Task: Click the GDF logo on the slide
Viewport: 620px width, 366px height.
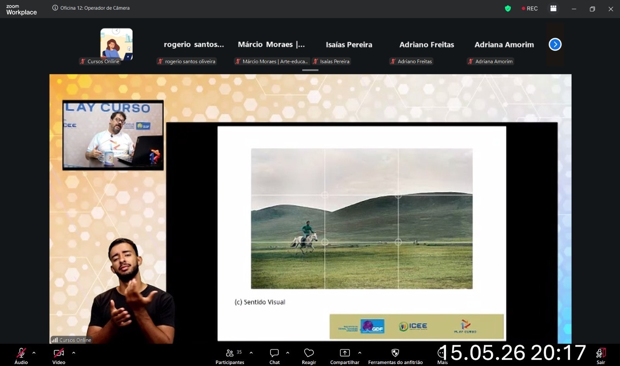Action: tap(372, 326)
